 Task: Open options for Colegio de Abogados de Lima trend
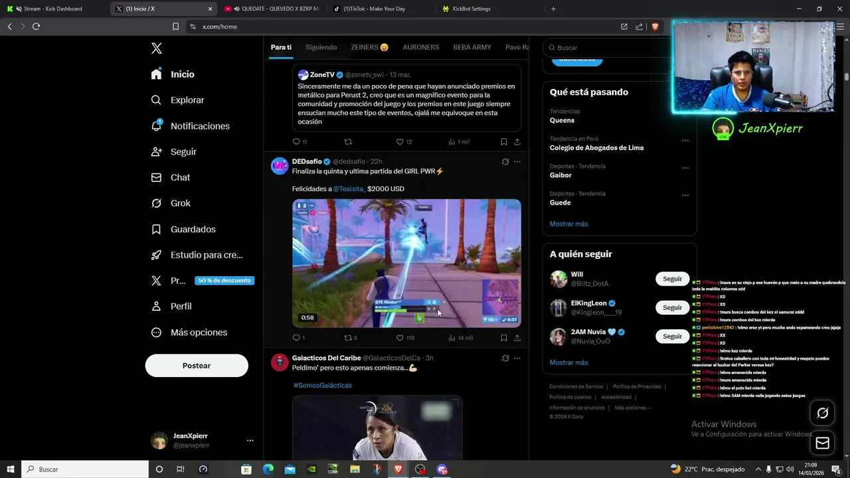(685, 141)
